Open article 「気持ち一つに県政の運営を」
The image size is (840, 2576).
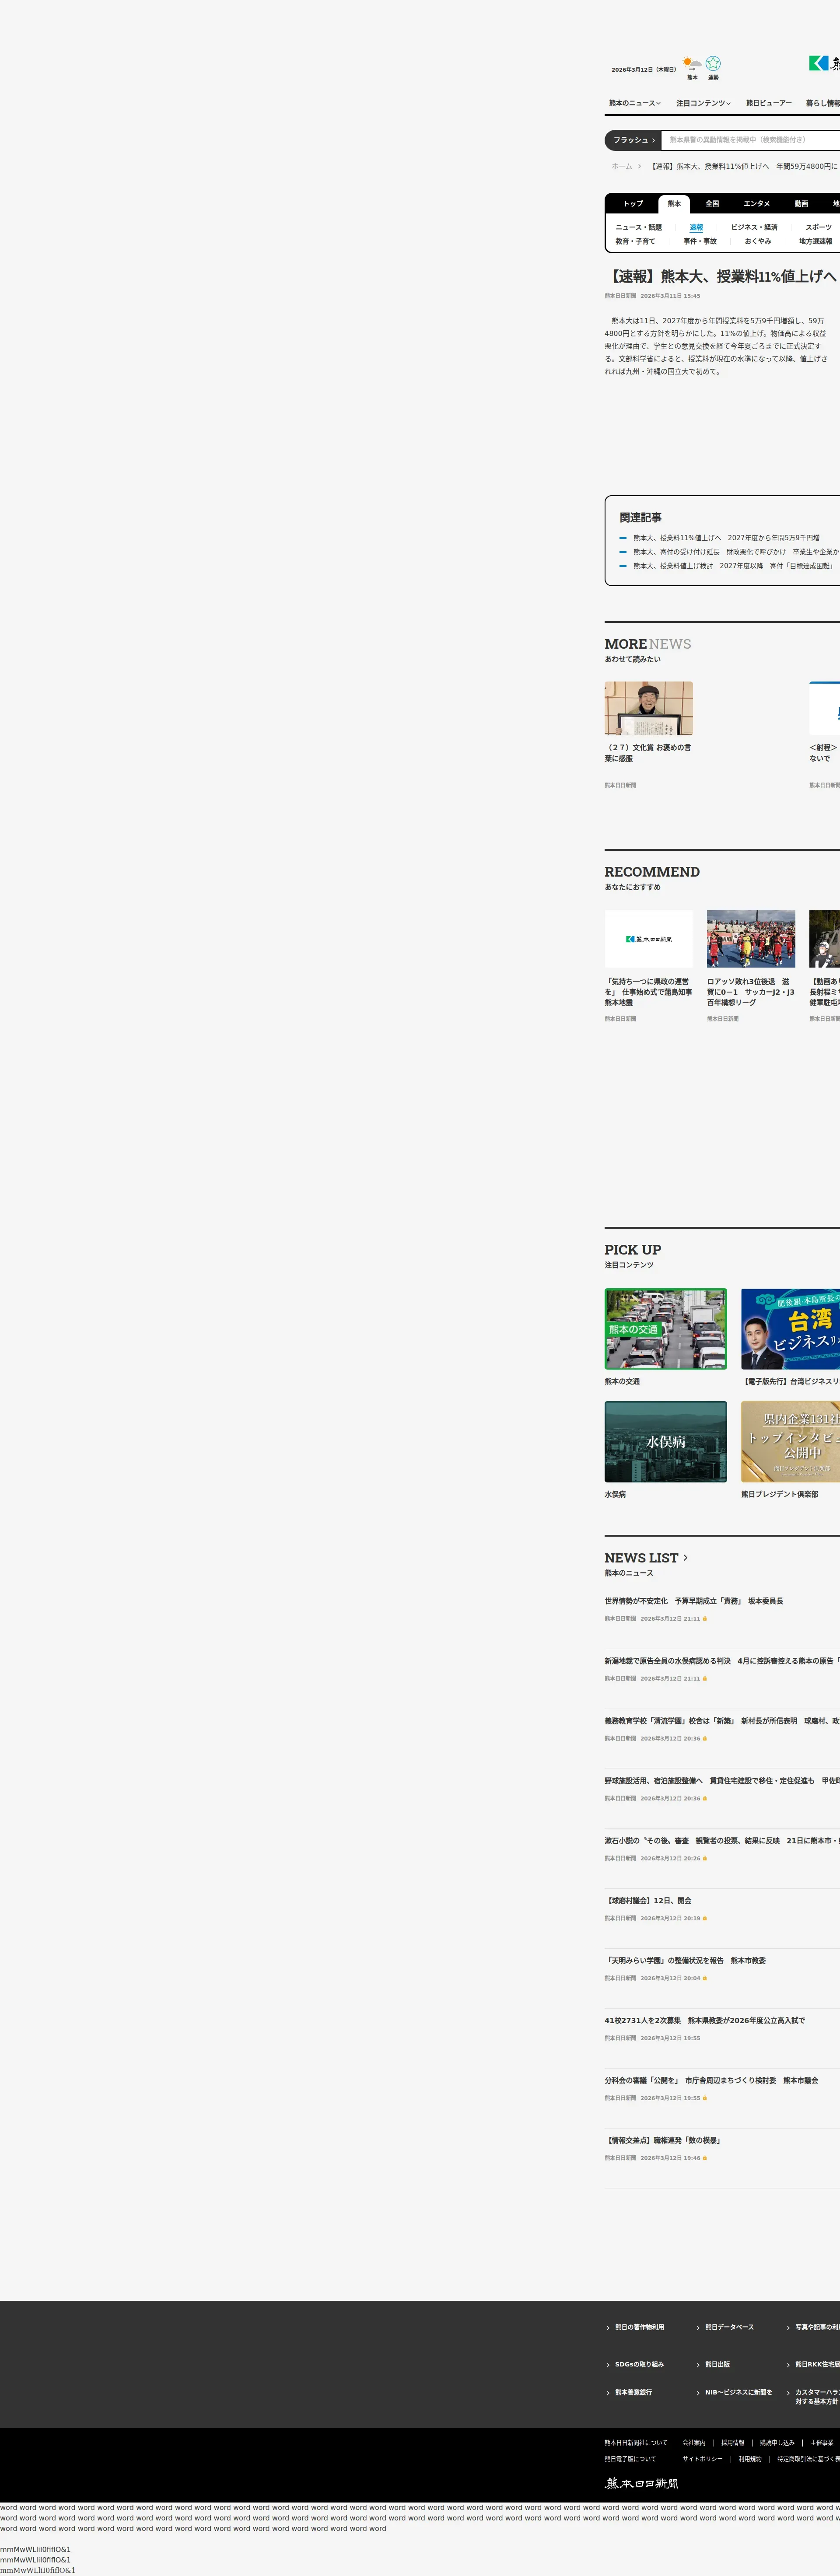click(x=649, y=992)
